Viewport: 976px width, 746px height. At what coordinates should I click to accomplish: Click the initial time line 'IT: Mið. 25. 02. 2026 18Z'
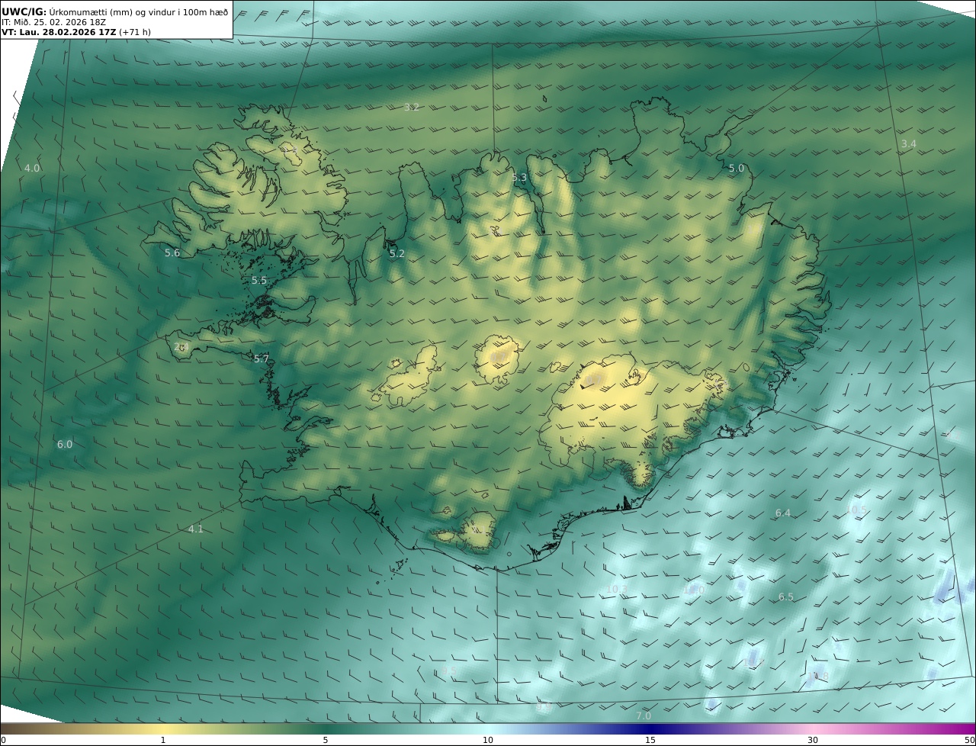click(53, 22)
